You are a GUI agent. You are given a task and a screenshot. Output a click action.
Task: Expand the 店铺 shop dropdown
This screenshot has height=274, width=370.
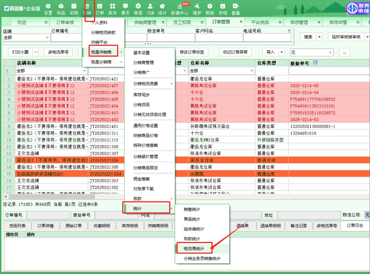(47, 38)
